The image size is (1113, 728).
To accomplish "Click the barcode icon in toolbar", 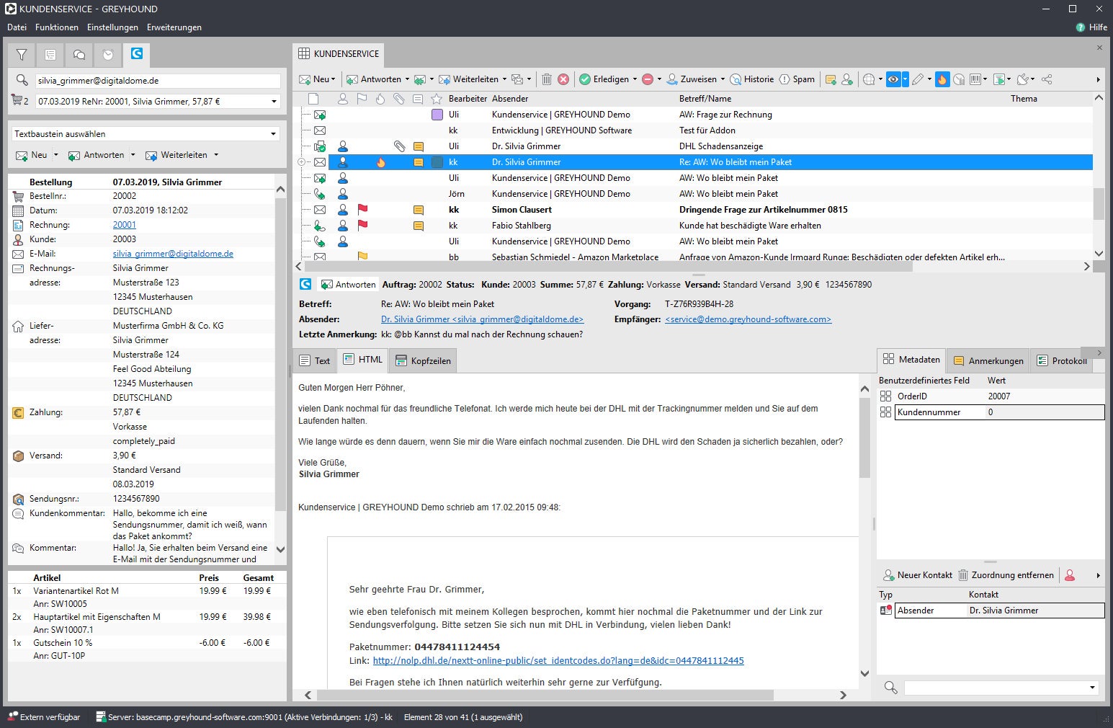I will coord(975,79).
